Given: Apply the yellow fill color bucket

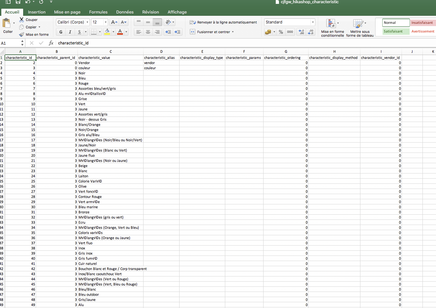Looking at the screenshot, I should [x=107, y=32].
